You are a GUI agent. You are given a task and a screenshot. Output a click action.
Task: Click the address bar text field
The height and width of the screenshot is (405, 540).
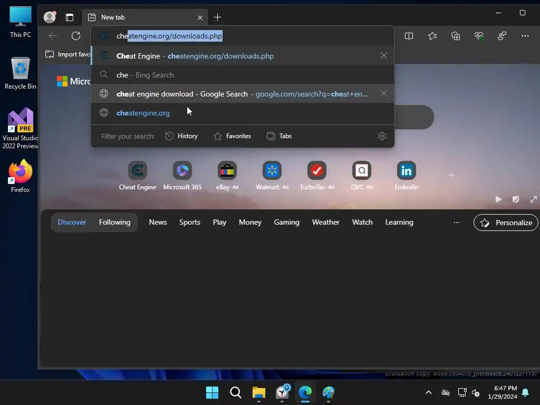point(243,36)
